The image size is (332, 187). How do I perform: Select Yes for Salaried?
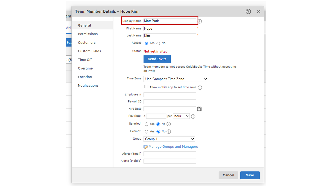point(147,124)
